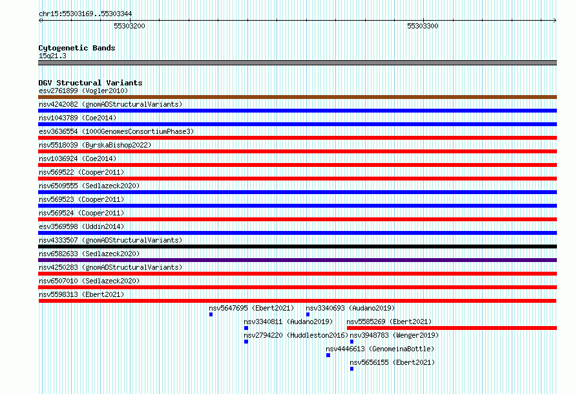
Task: Open variant nsv5656155 (Ebert2021)
Action: pyautogui.click(x=392, y=362)
